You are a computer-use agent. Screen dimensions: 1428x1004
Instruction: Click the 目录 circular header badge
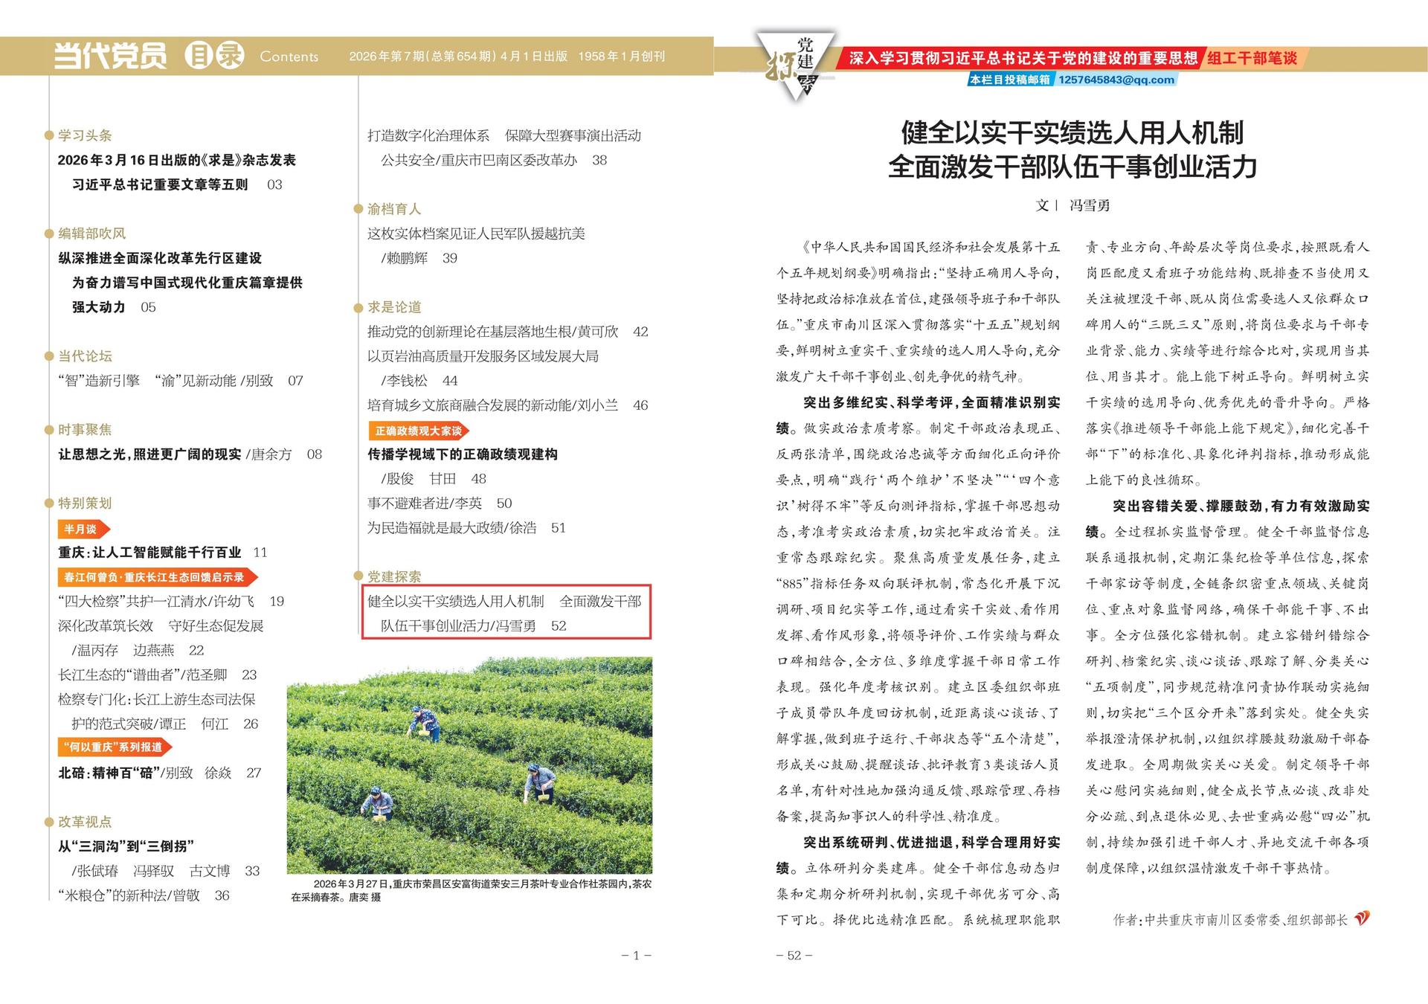tap(214, 56)
